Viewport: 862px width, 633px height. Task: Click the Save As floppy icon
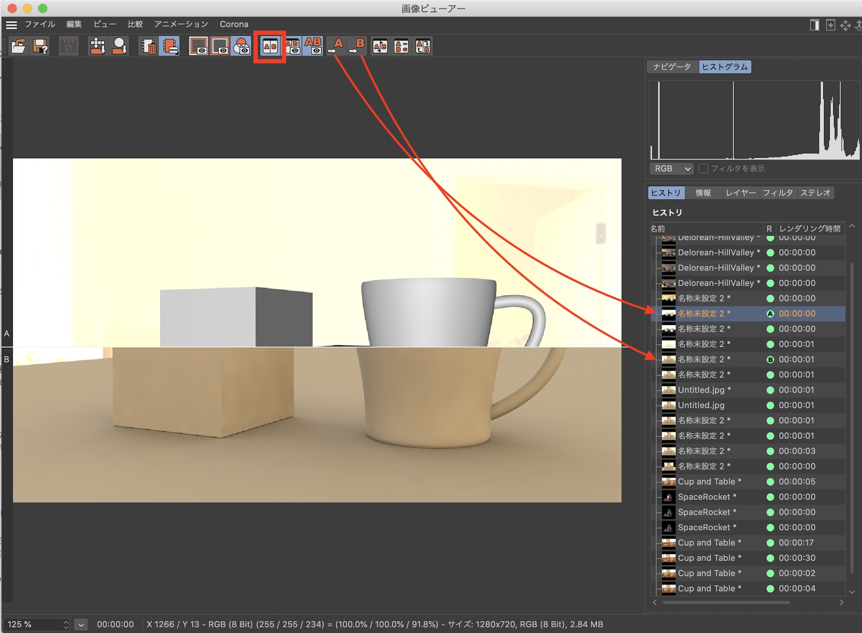pos(41,46)
